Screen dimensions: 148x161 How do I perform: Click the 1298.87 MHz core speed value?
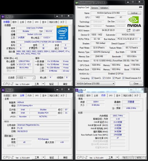coord(24,61)
